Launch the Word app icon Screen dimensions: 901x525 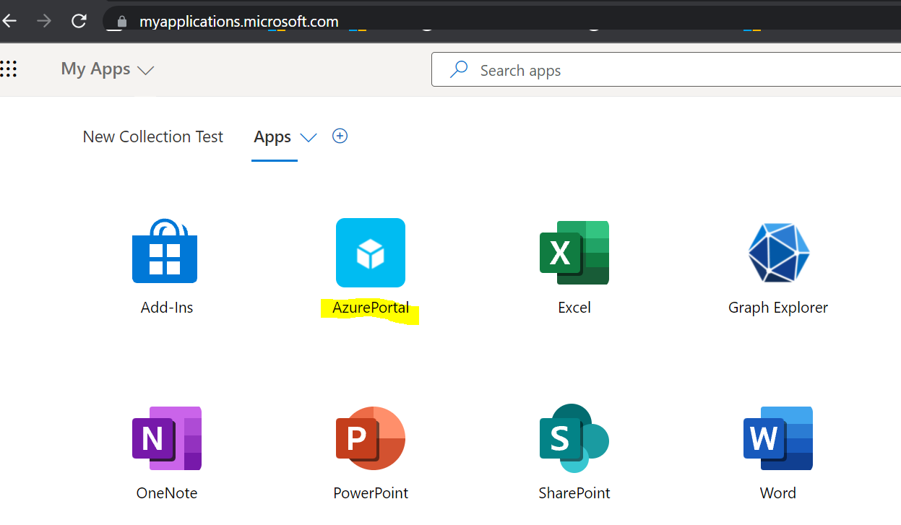coord(778,438)
